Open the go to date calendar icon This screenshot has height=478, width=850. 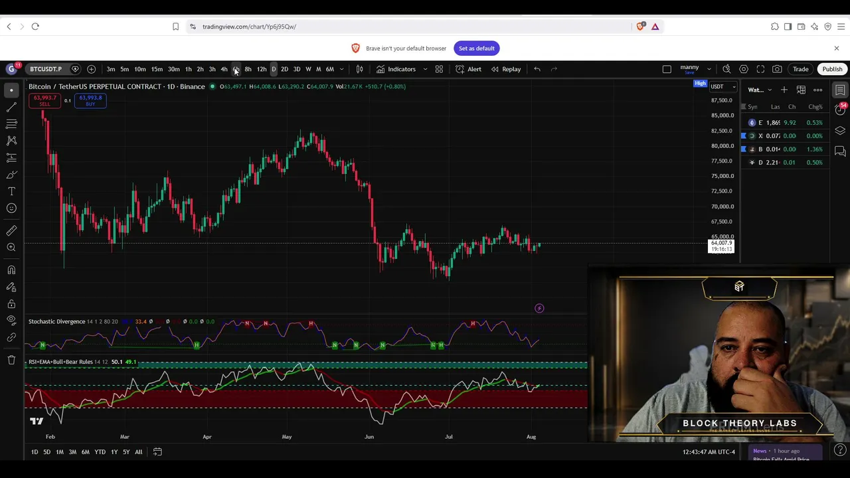[x=157, y=452]
